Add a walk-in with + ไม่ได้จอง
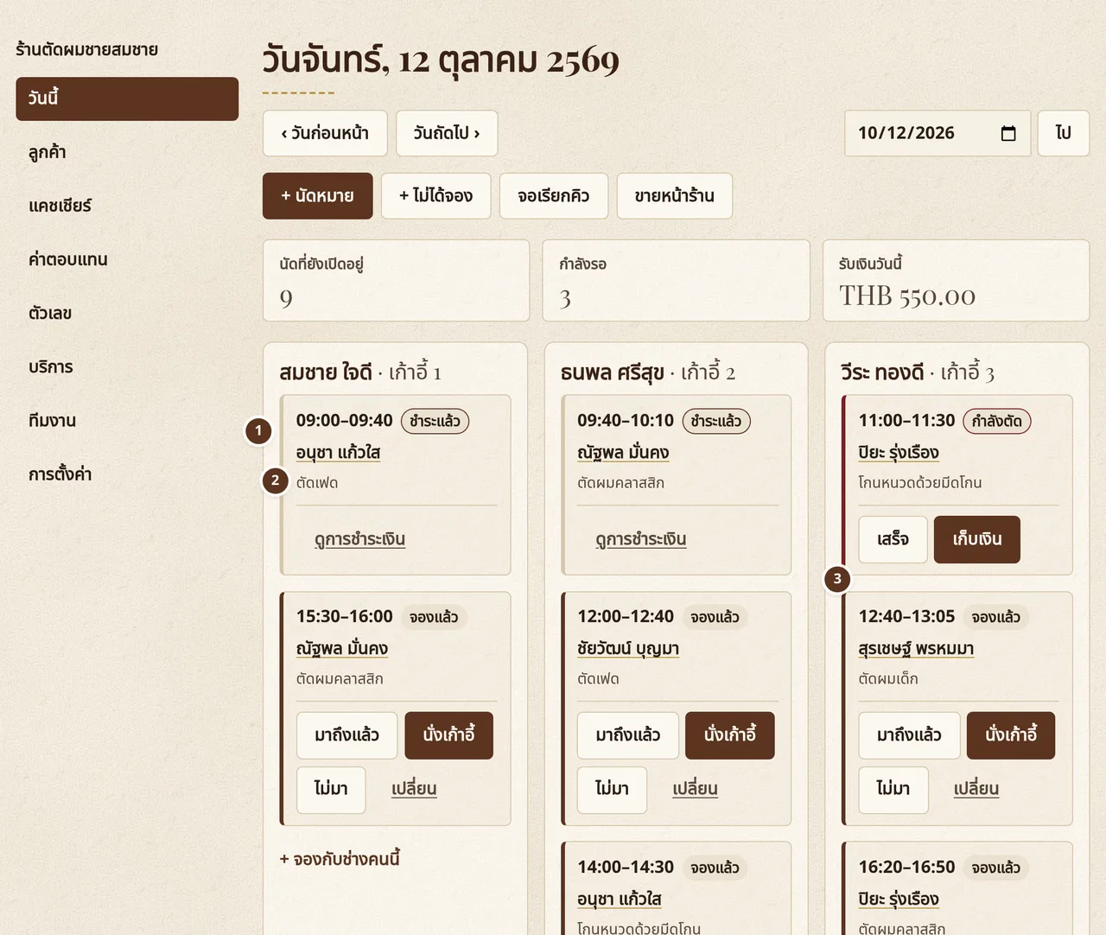1106x935 pixels. click(x=436, y=196)
